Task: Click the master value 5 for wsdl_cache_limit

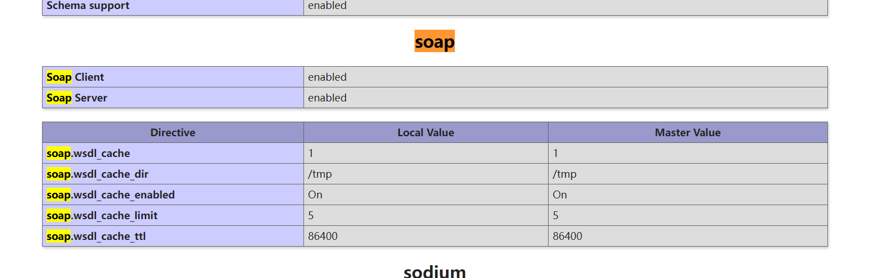Action: [555, 216]
